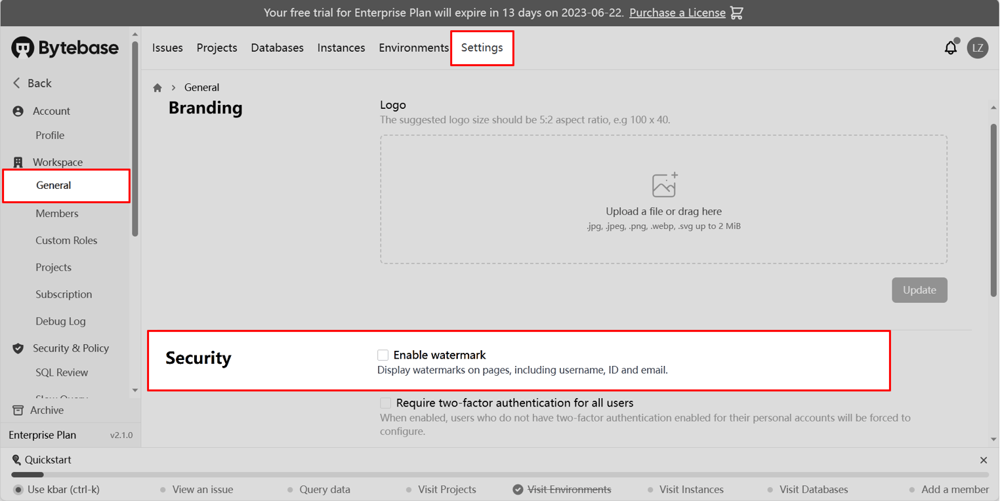The height and width of the screenshot is (501, 1000).
Task: Close the Quickstart bar
Action: [983, 460]
